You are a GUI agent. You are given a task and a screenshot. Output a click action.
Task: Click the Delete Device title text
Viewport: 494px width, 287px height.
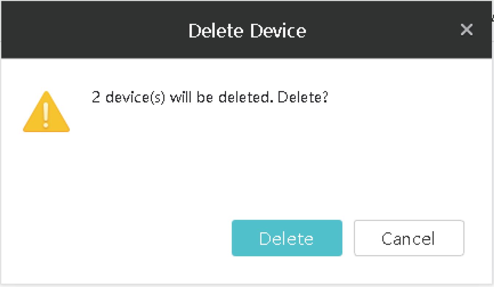pyautogui.click(x=247, y=30)
